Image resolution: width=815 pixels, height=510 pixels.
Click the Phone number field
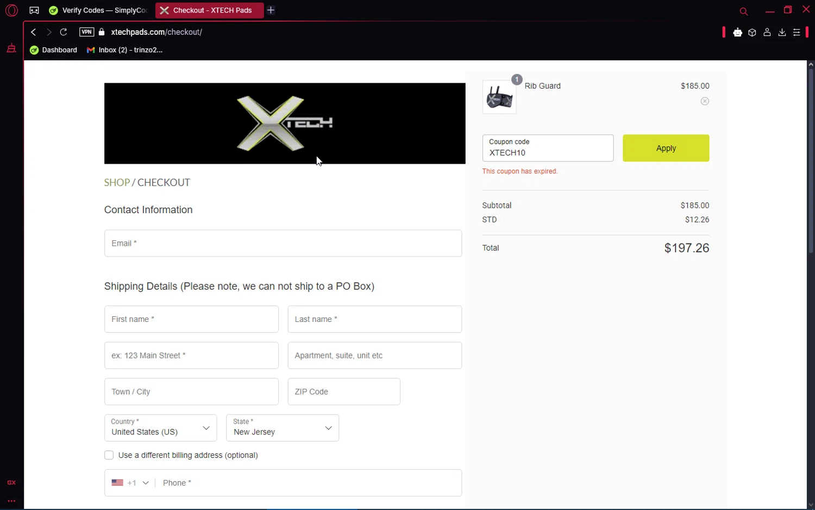coord(309,483)
